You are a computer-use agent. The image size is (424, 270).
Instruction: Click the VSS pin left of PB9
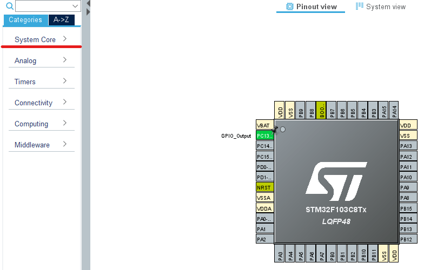(x=290, y=110)
